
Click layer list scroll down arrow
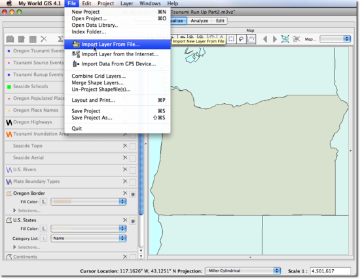[x=141, y=256]
